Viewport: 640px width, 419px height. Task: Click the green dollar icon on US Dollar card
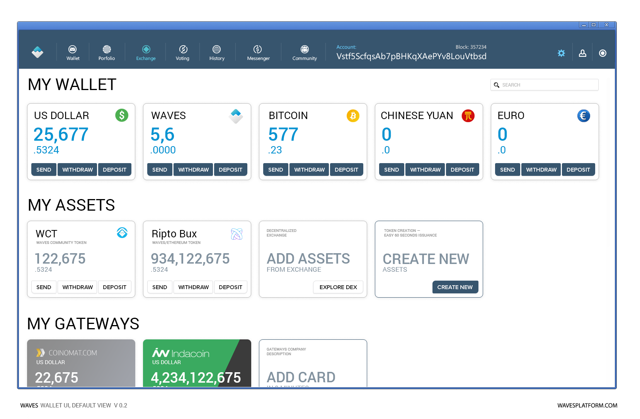(x=122, y=115)
